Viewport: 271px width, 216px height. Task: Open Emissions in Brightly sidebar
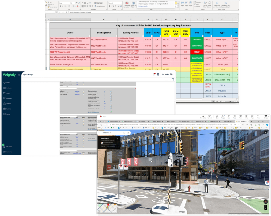(8, 98)
